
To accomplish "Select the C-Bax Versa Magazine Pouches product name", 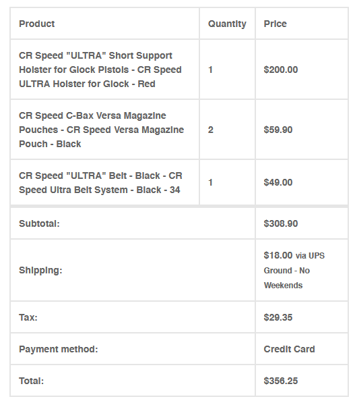I will tap(101, 130).
